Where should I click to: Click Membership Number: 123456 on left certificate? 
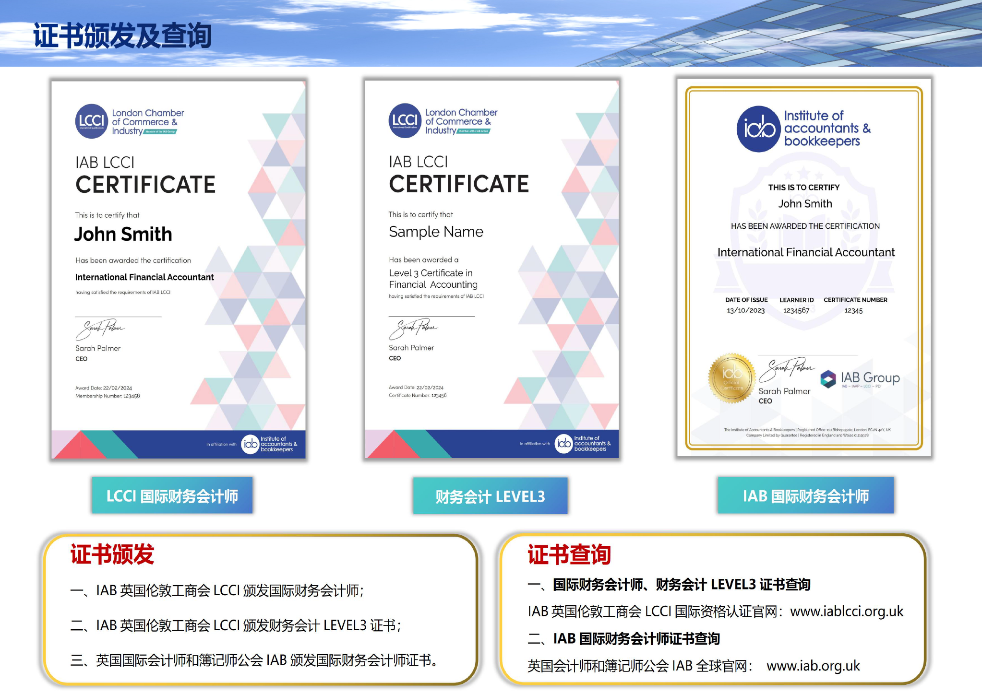(x=108, y=396)
